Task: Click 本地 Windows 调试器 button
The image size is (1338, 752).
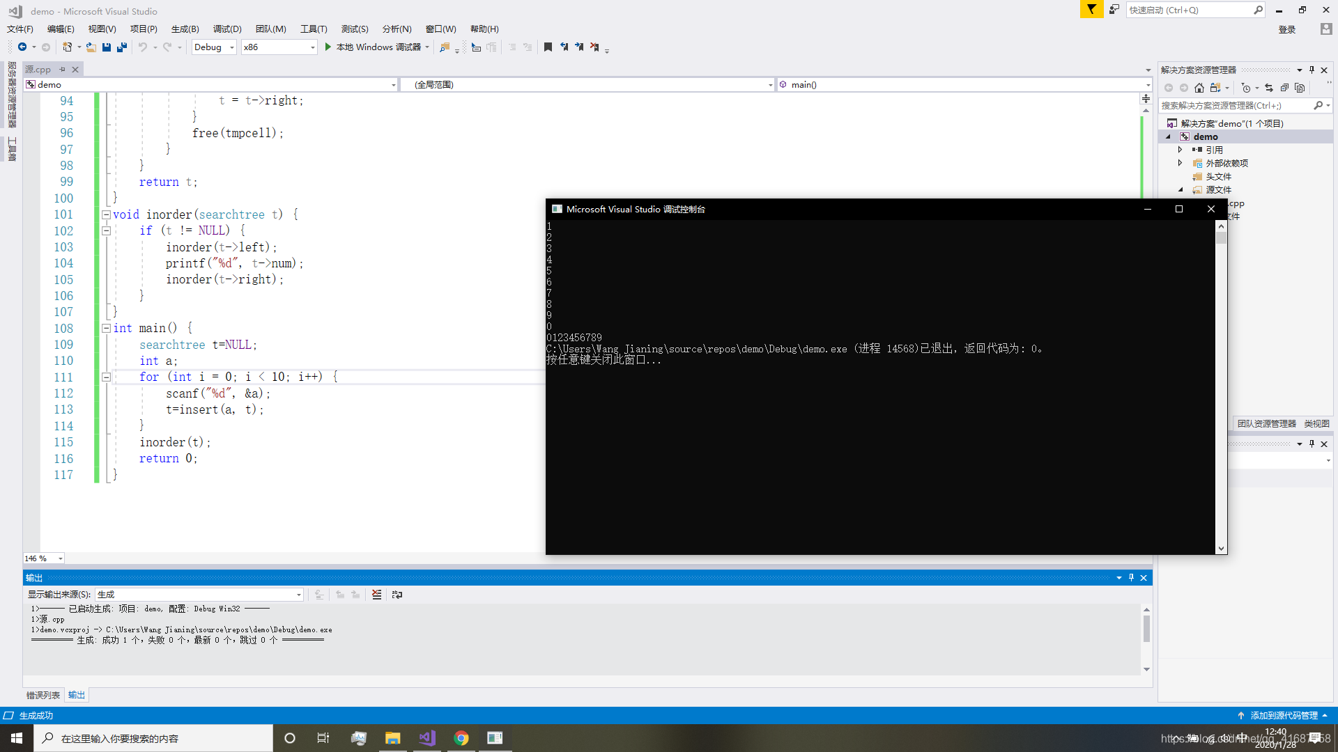Action: point(377,47)
